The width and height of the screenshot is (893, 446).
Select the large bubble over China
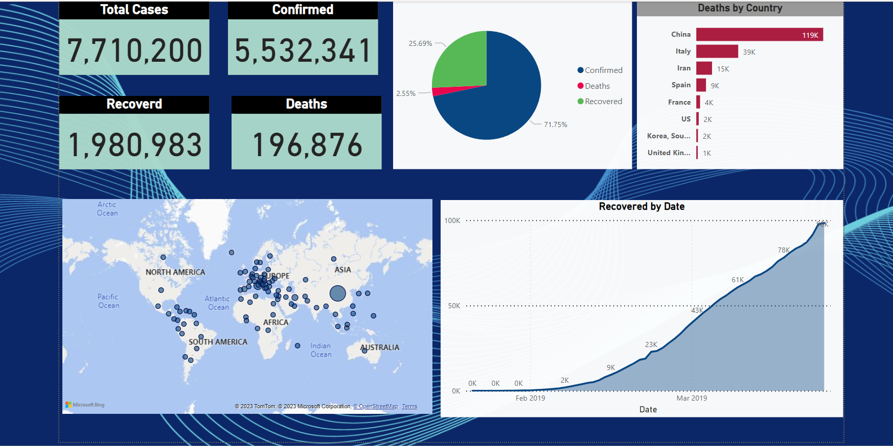[x=338, y=293]
